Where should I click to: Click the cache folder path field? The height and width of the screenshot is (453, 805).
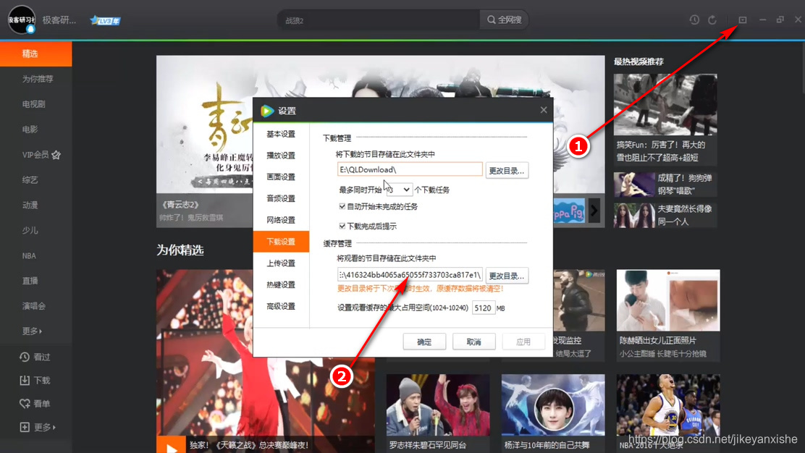point(410,275)
